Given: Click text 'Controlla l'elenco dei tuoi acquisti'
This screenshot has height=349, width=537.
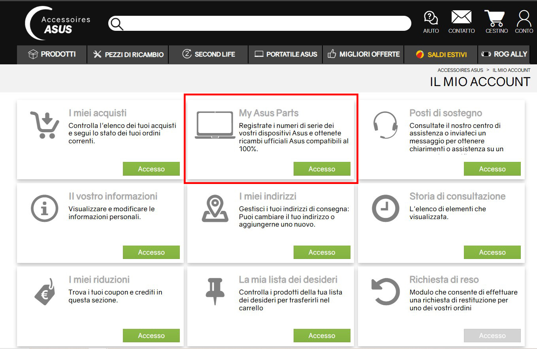Looking at the screenshot, I should pyautogui.click(x=122, y=126).
